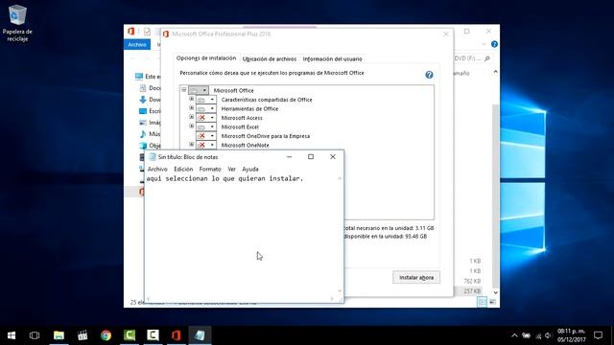Open the Action Center notifications icon
The image size is (614, 345).
click(x=598, y=335)
